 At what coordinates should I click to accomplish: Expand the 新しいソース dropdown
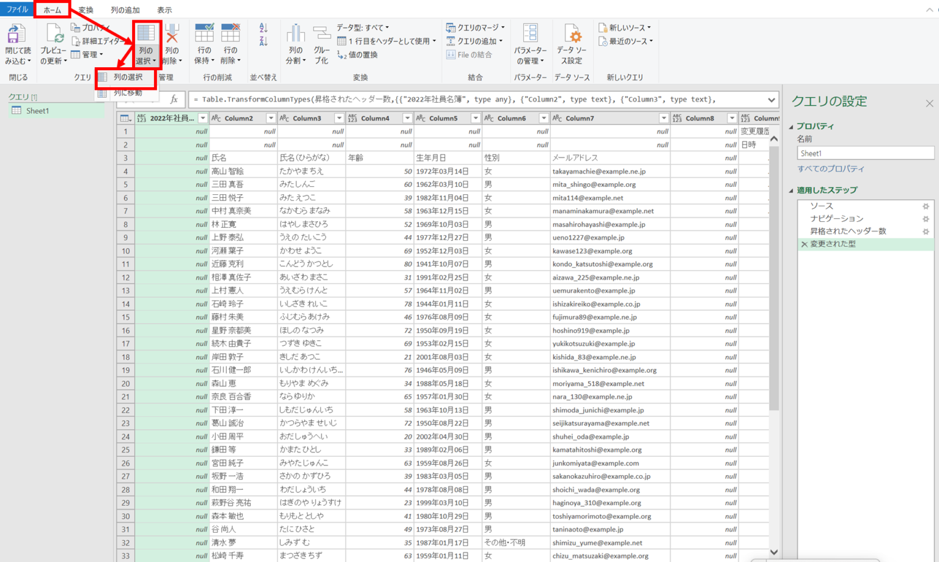625,27
